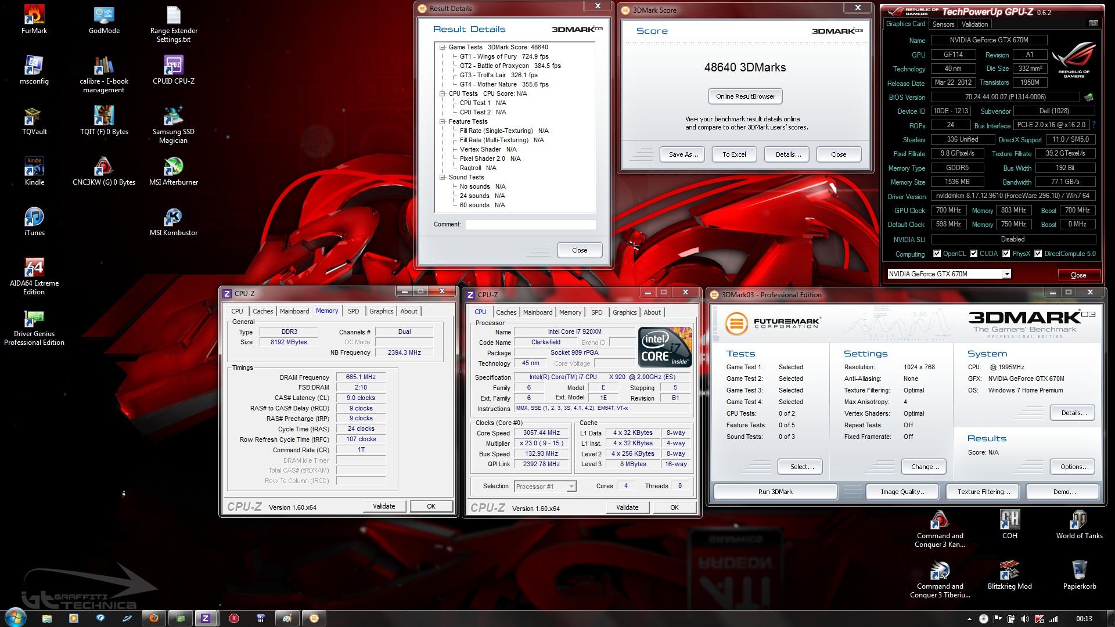Click Save As... in 3DMark Score
Screen dimensions: 1115x627
point(683,154)
